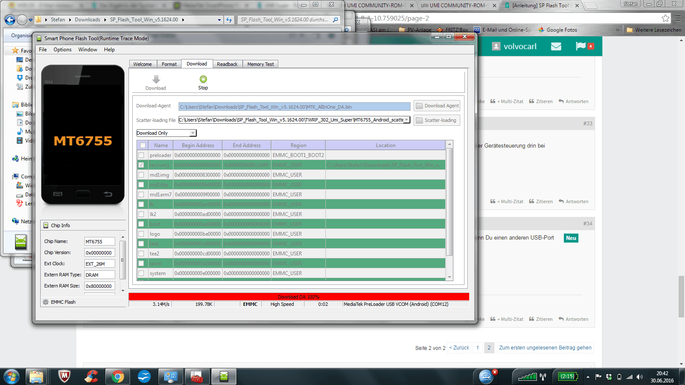This screenshot has width=685, height=385.
Task: Click the Chip Name MT6755 field
Action: click(x=99, y=242)
